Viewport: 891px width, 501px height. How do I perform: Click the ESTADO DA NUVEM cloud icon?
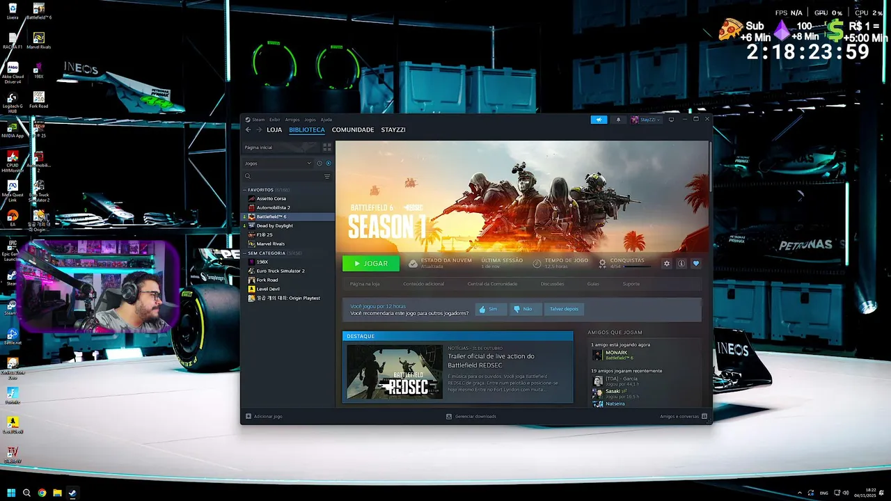413,264
